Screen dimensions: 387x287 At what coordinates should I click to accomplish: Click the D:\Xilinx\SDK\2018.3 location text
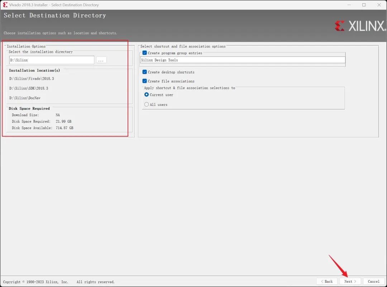(x=29, y=88)
